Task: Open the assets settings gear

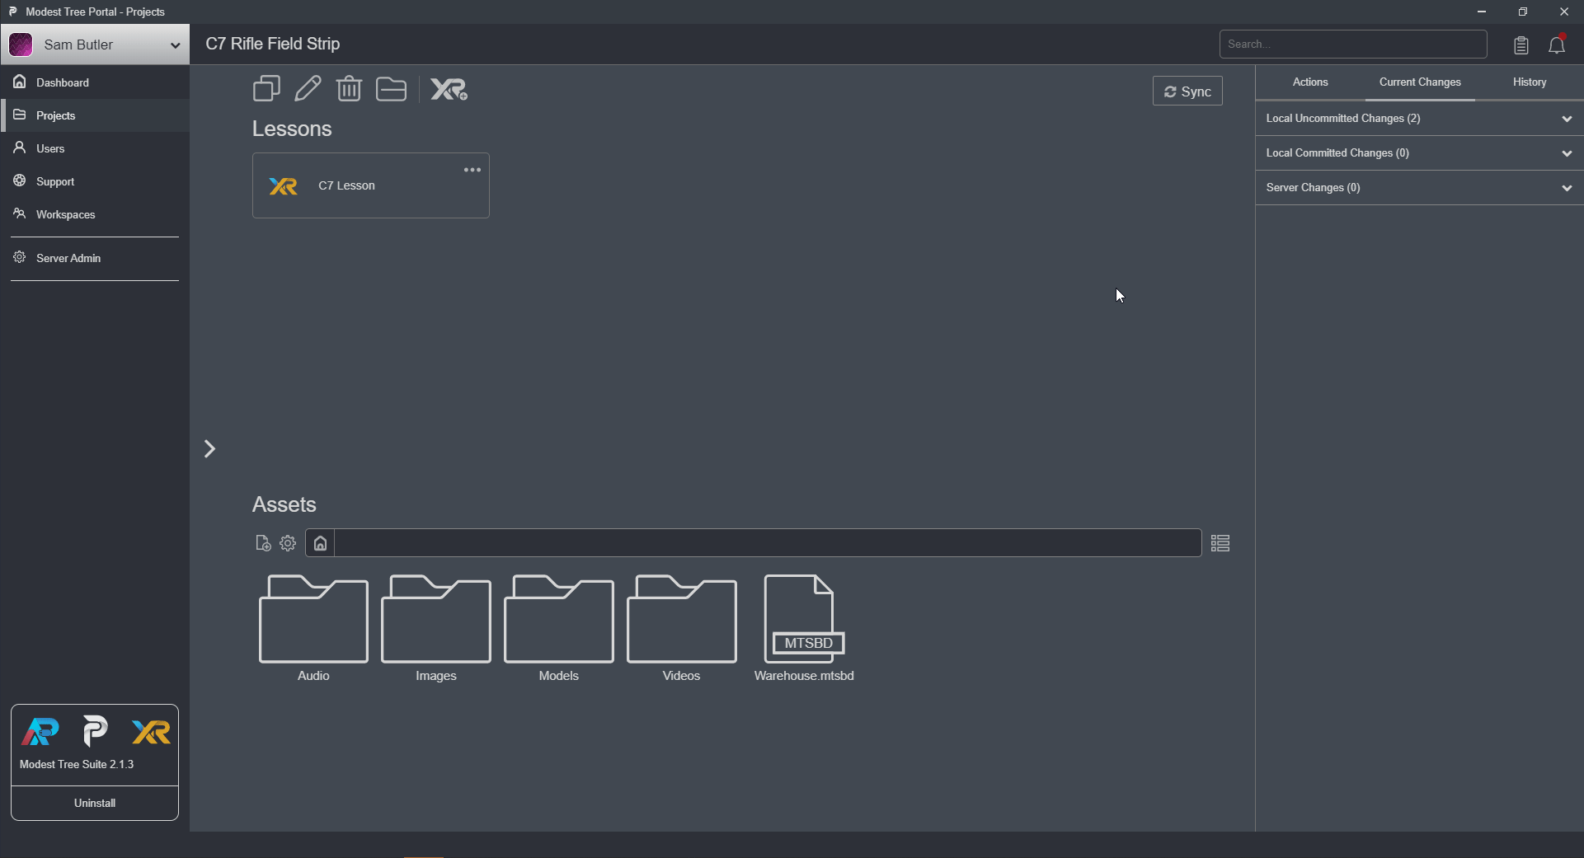Action: 288,543
